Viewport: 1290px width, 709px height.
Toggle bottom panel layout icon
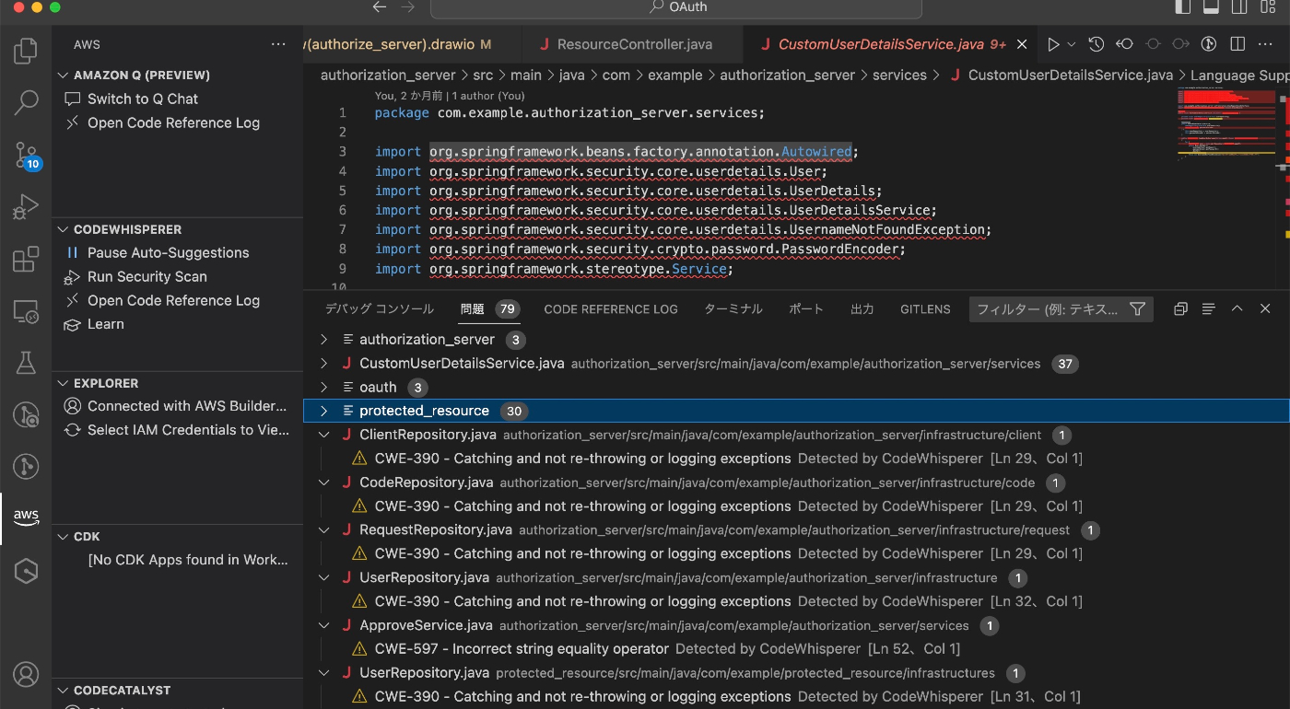[1212, 6]
